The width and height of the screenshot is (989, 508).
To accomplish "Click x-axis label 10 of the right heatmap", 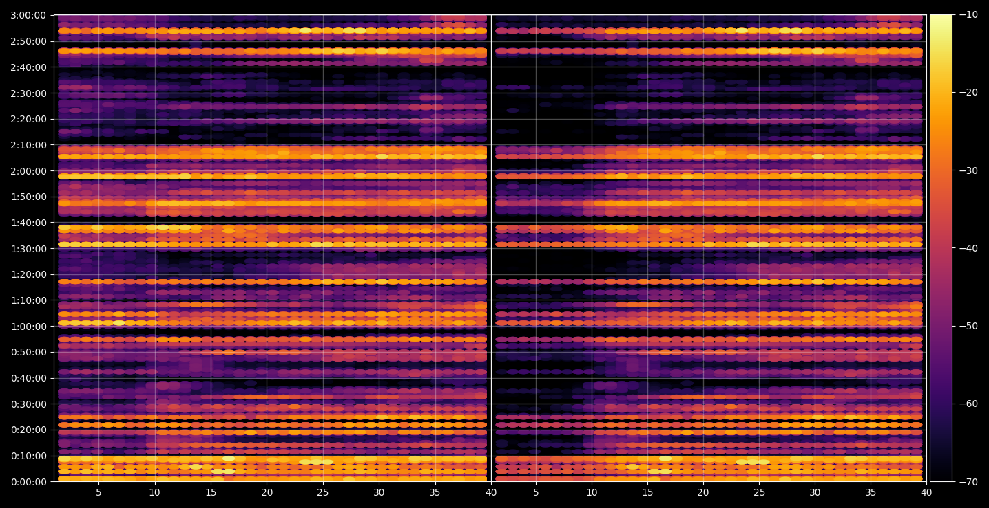I will 591,493.
